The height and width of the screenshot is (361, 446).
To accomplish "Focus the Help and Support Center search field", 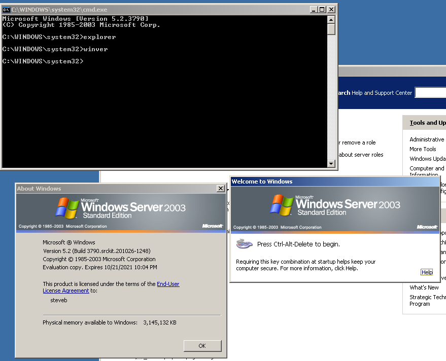I will coord(430,93).
